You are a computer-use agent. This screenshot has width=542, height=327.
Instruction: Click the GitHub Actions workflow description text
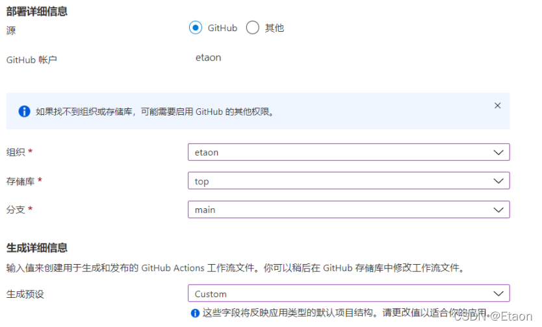[x=236, y=268]
